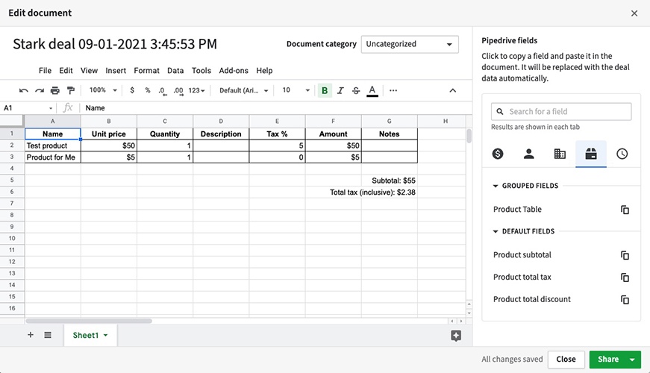Open the Help menu
Screen dimensions: 650x373
click(x=264, y=70)
